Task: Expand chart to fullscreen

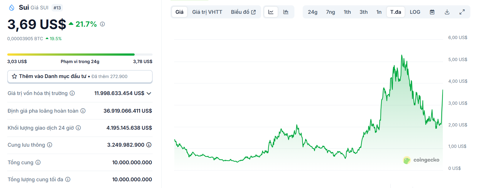Action: pos(462,12)
